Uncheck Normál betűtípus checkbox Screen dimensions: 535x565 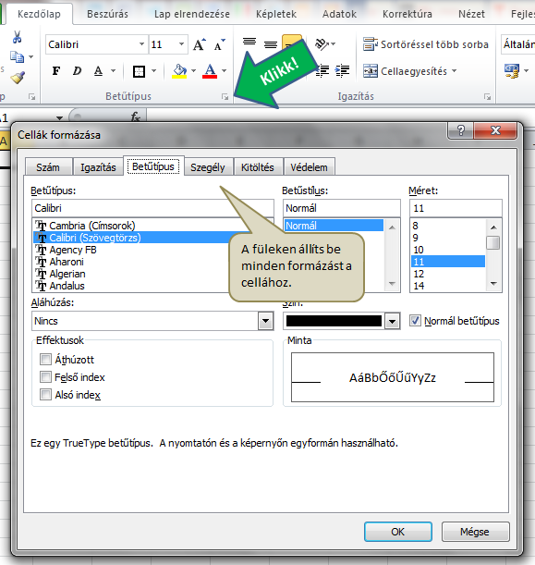(x=415, y=320)
